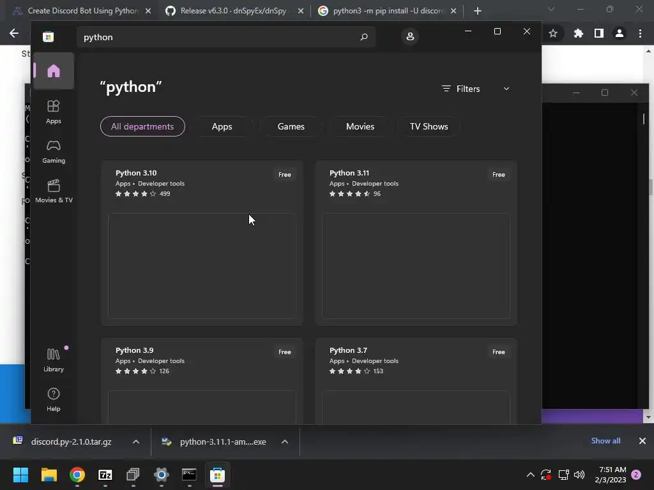Image resolution: width=654 pixels, height=490 pixels.
Task: Open Store user account profile icon
Action: click(x=410, y=36)
